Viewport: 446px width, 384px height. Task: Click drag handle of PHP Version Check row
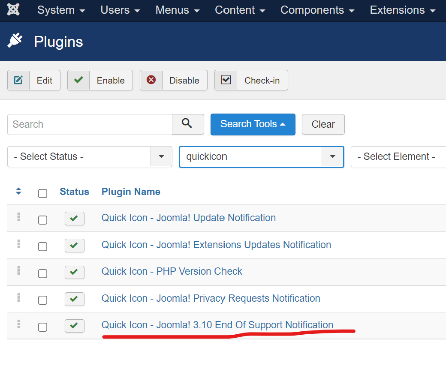[x=19, y=270]
